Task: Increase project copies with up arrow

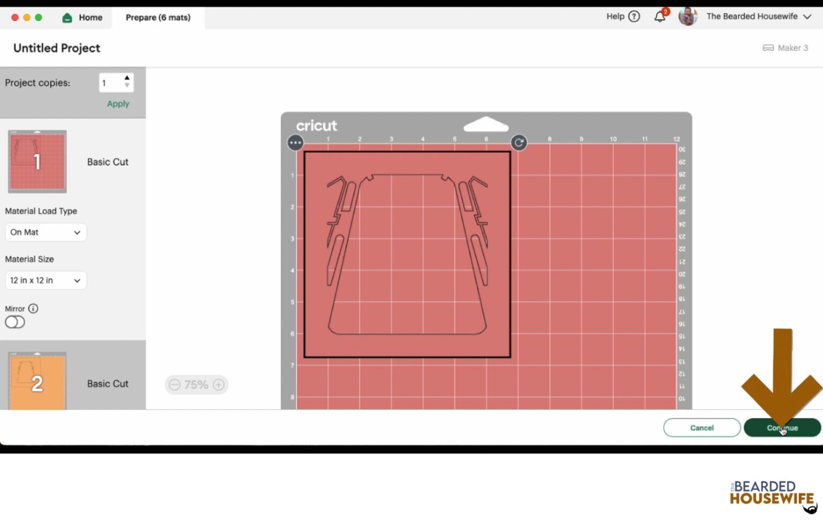Action: [127, 78]
